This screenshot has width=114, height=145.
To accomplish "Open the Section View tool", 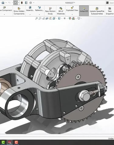I will (47, 18).
